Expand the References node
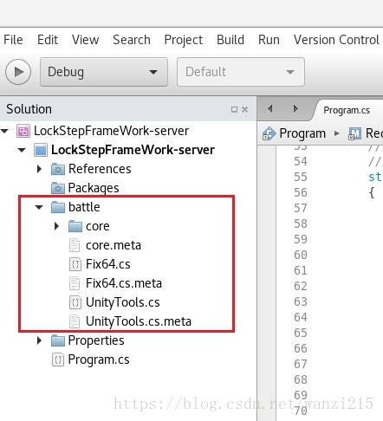383x421 pixels. tap(40, 169)
